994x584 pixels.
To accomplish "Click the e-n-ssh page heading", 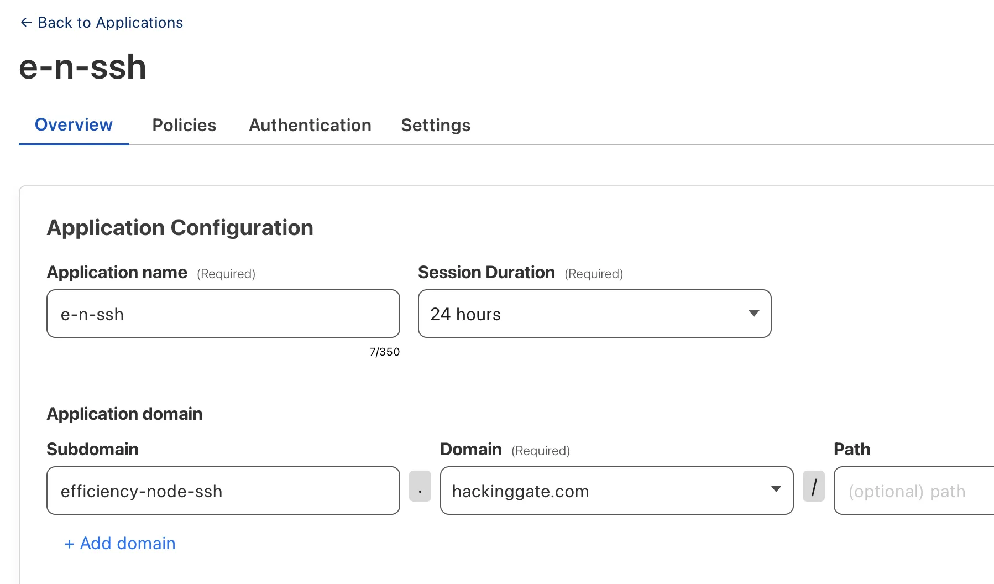I will pos(82,66).
